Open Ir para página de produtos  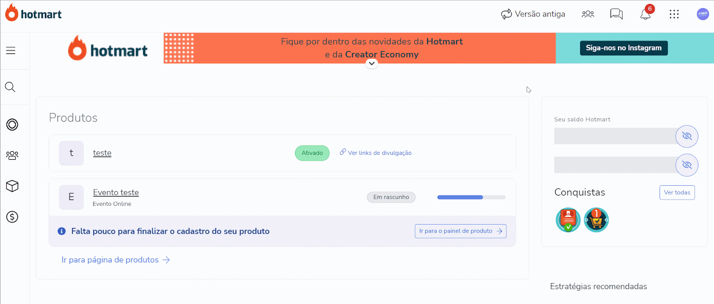[x=116, y=260]
